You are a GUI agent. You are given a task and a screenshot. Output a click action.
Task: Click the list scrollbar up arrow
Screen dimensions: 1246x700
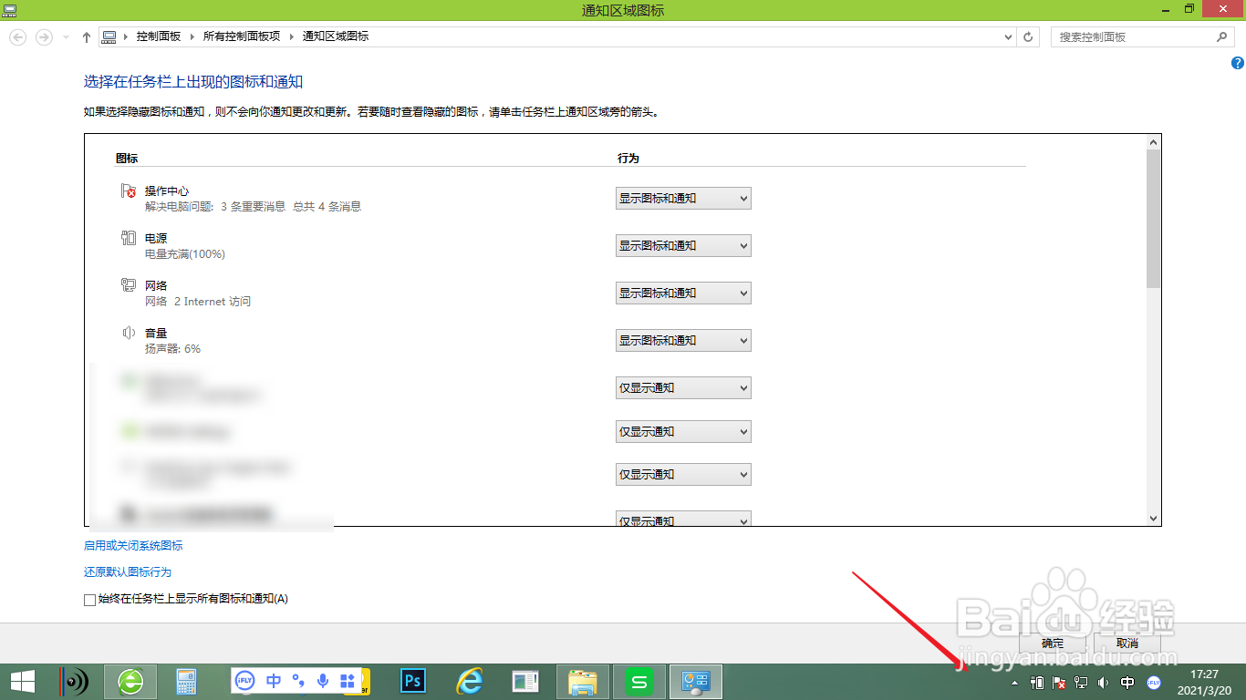pos(1153,142)
